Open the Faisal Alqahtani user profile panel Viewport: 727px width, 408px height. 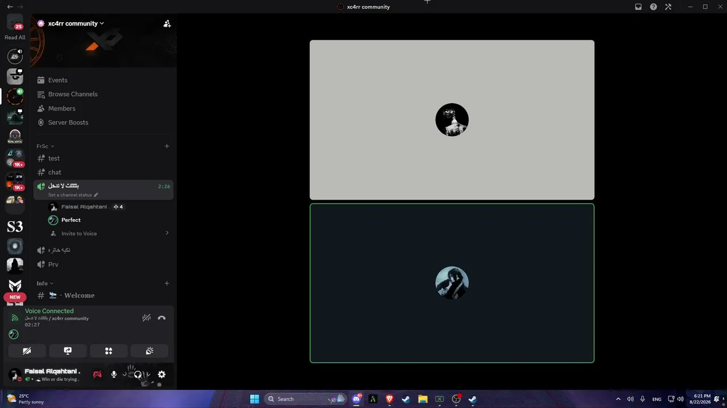tap(45, 375)
